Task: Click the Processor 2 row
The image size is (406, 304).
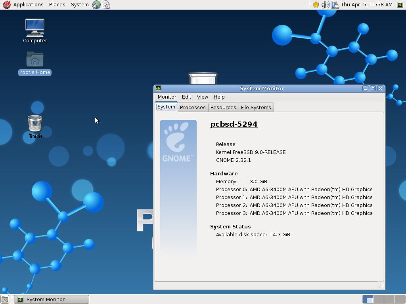Action: [x=294, y=205]
